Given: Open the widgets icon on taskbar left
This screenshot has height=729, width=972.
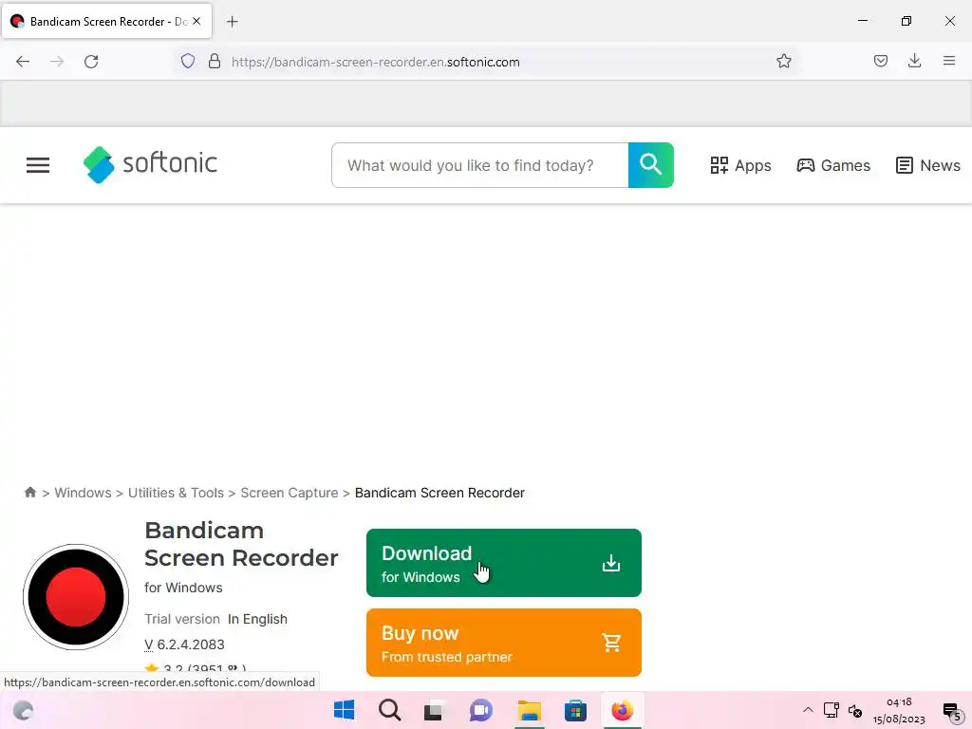Looking at the screenshot, I should point(23,710).
